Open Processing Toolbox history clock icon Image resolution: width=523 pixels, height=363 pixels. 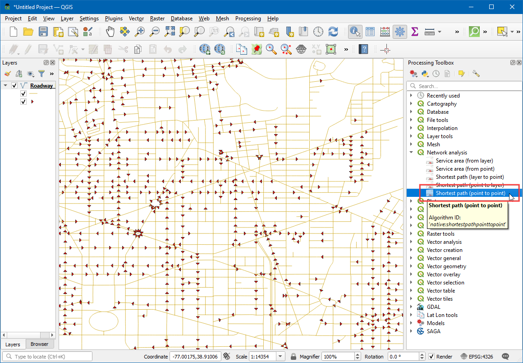436,73
